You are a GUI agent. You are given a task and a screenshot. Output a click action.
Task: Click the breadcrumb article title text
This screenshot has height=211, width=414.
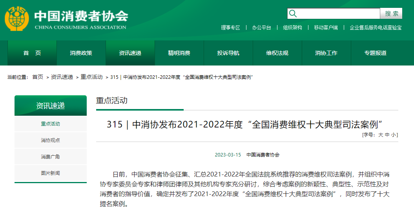182,77
